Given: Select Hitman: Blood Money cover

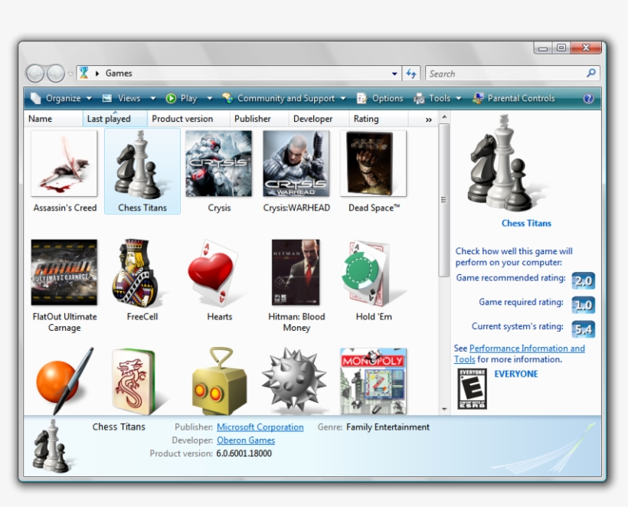Looking at the screenshot, I should 296,273.
